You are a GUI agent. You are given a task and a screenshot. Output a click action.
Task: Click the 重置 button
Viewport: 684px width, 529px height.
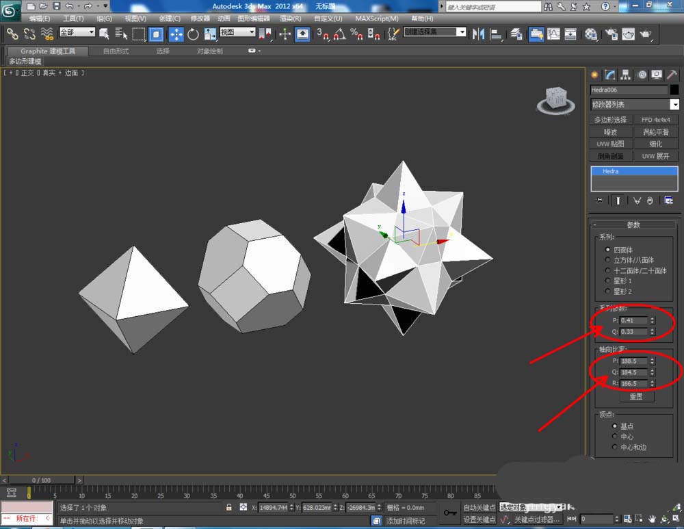tap(636, 397)
